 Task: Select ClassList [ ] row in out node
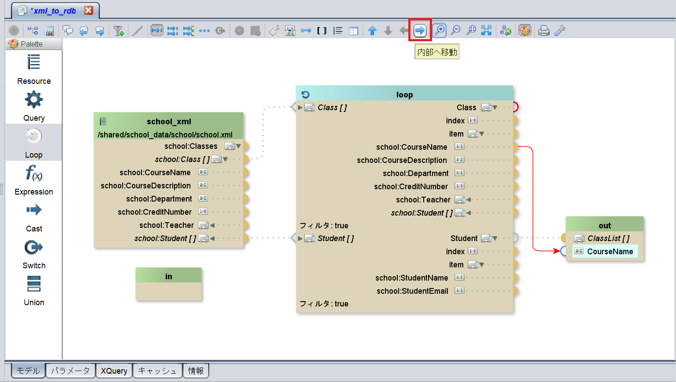605,238
